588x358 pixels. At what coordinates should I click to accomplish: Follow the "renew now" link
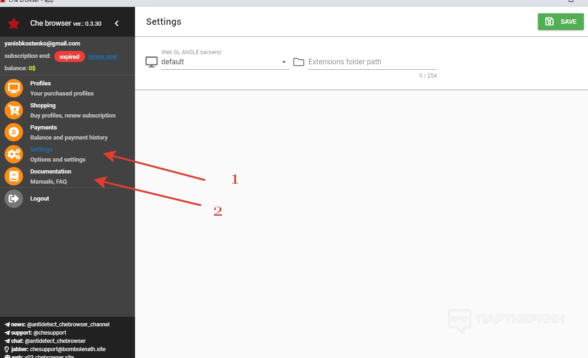click(x=102, y=56)
